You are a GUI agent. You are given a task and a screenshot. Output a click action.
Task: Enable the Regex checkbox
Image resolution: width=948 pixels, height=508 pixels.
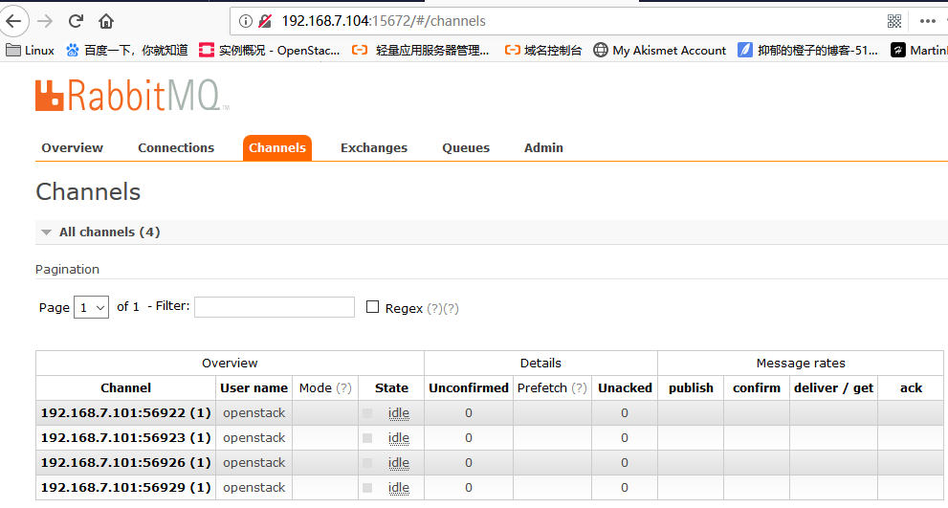click(373, 307)
